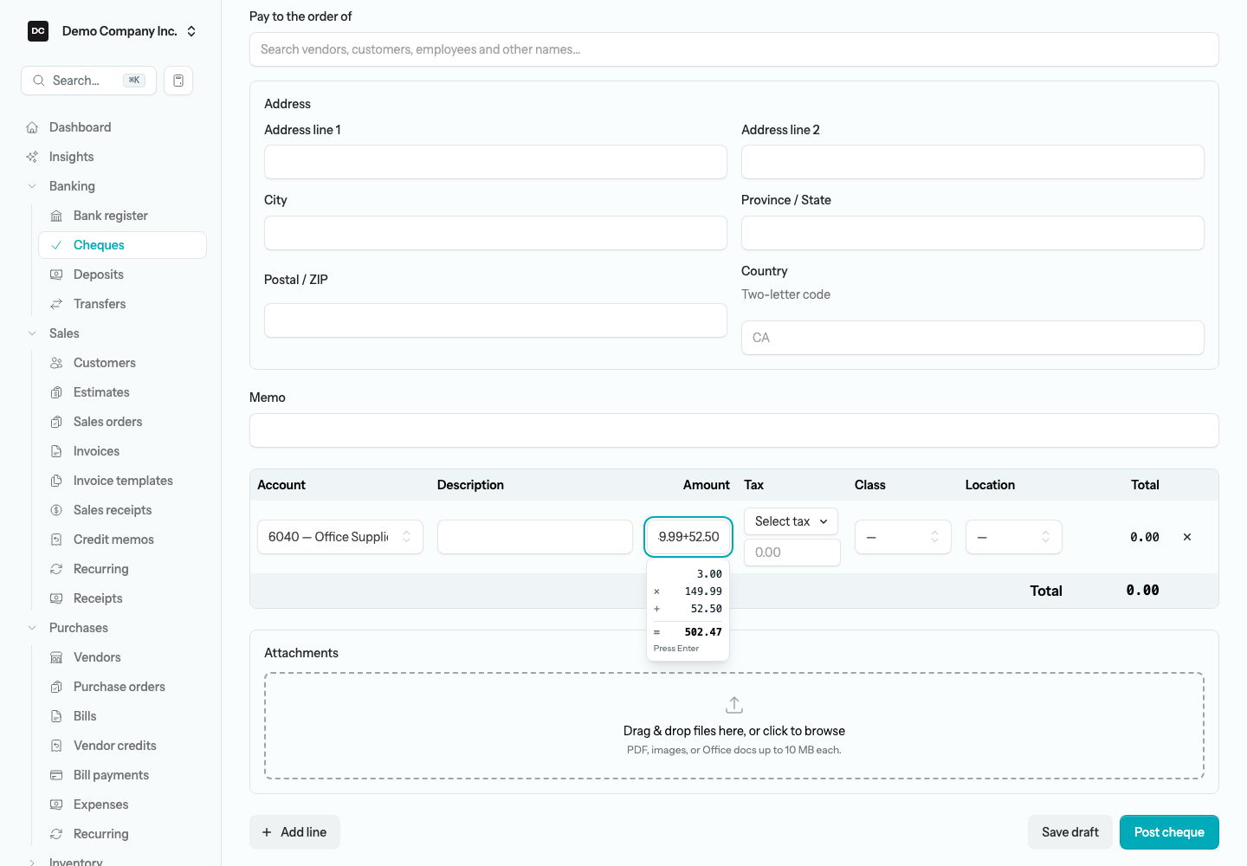Click the Amount field showing 9.99+52.50

[688, 537]
